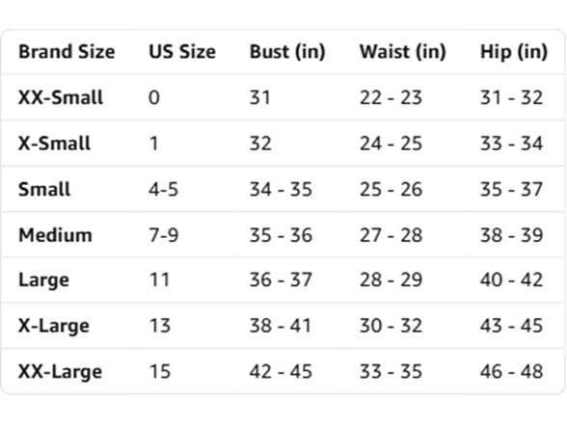Click the bust value 38 - 41
The image size is (567, 425).
tap(281, 326)
